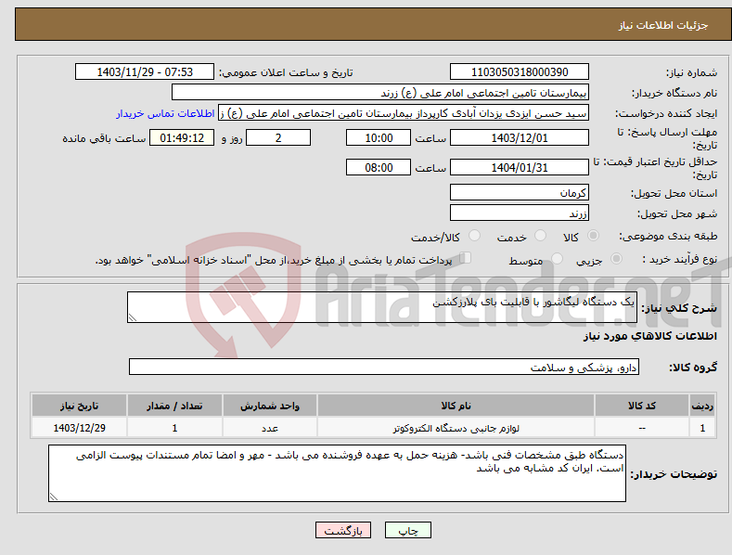Click the remaining days field showing 2
Image resolution: width=732 pixels, height=555 pixels.
point(278,137)
